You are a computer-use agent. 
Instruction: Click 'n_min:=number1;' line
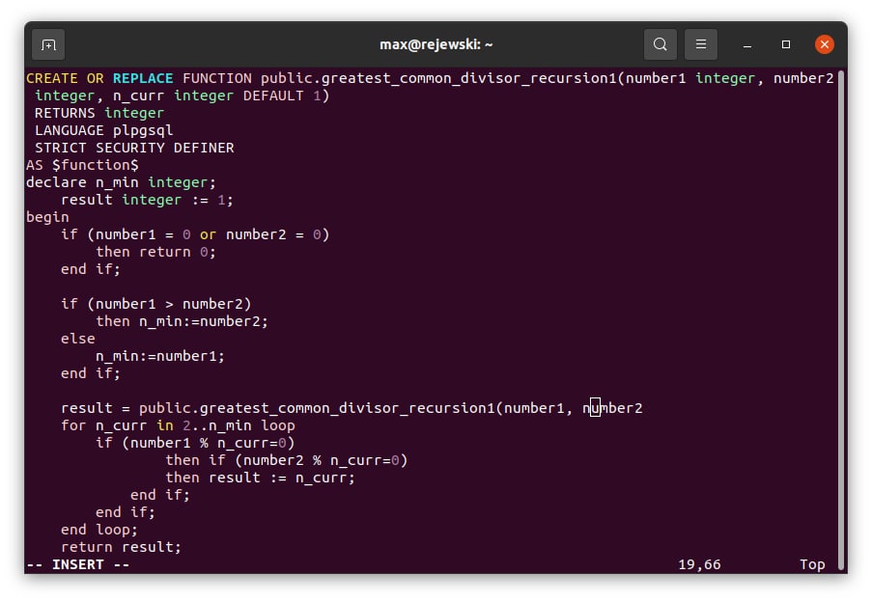pos(160,356)
